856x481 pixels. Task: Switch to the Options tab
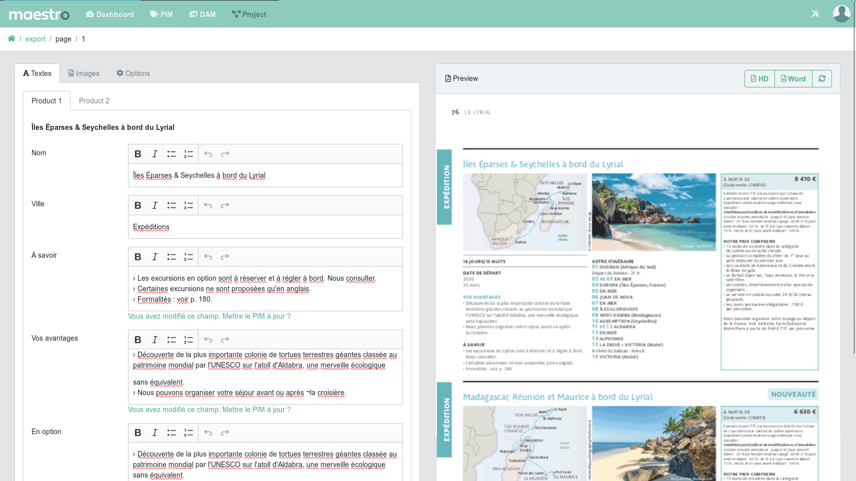pos(133,73)
